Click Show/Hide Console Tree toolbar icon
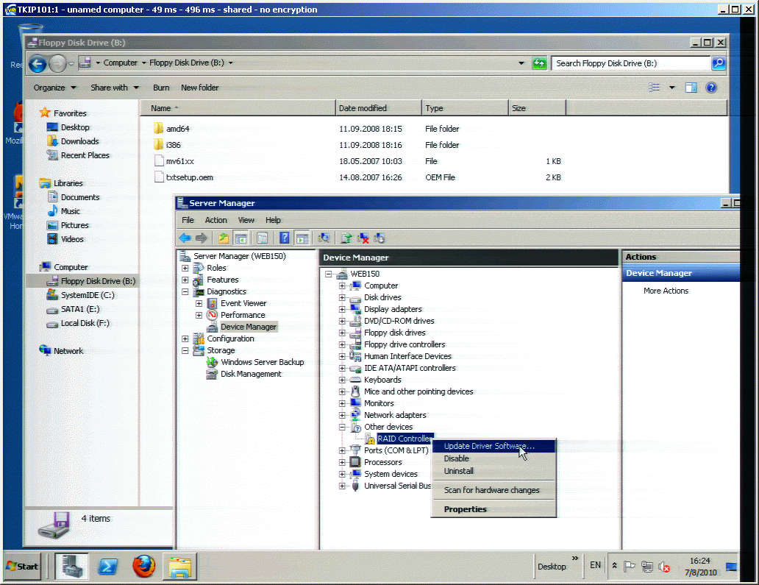The height and width of the screenshot is (585, 759). pyautogui.click(x=240, y=238)
